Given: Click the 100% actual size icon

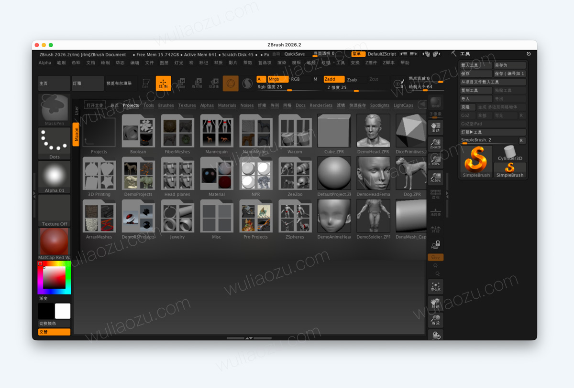Looking at the screenshot, I should pyautogui.click(x=435, y=160).
